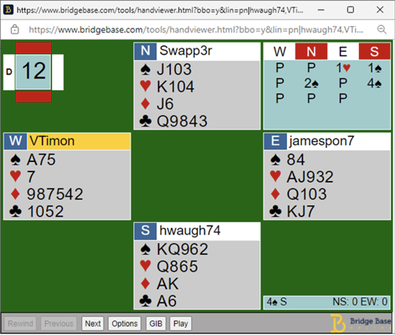This screenshot has height=335, width=395.
Task: Click the spade symbol in South's hand
Action: (x=146, y=249)
